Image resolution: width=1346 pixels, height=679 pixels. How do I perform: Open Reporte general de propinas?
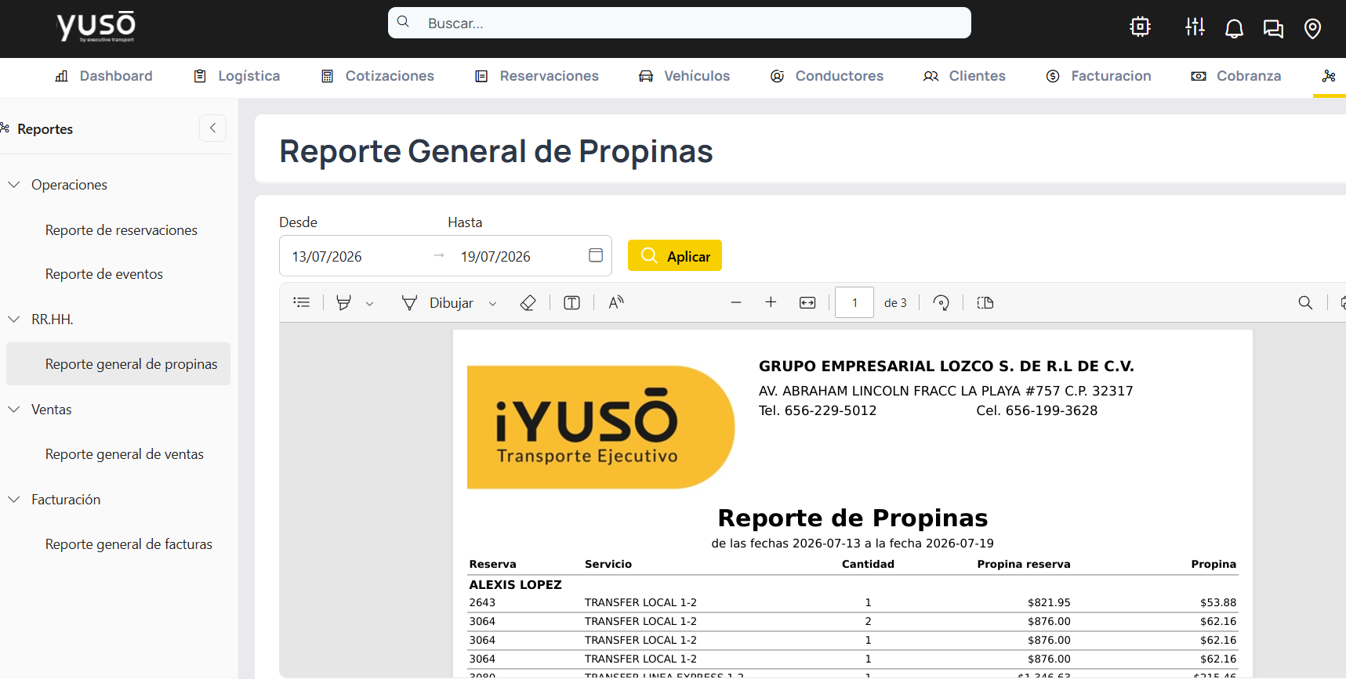click(x=118, y=363)
